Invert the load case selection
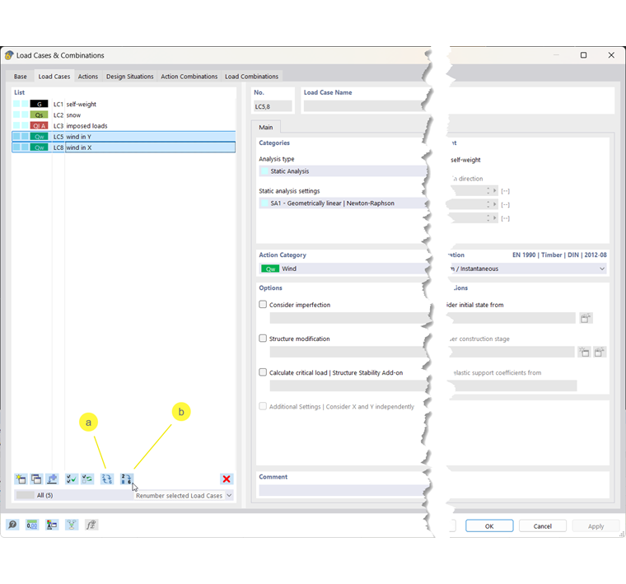Viewport: 626px width, 584px height. pyautogui.click(x=87, y=479)
